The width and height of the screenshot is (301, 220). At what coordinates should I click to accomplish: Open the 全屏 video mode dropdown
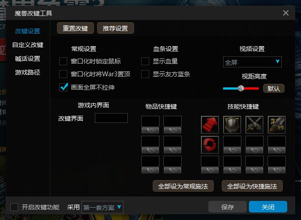(252, 62)
